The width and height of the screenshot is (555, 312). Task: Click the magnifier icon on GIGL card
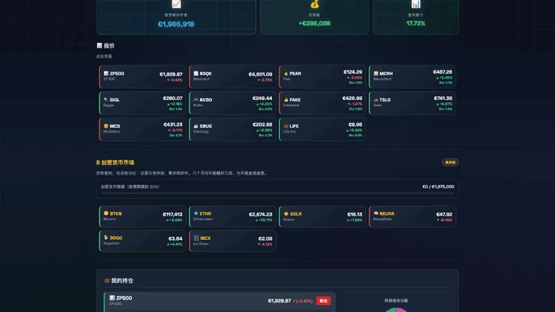(x=106, y=100)
